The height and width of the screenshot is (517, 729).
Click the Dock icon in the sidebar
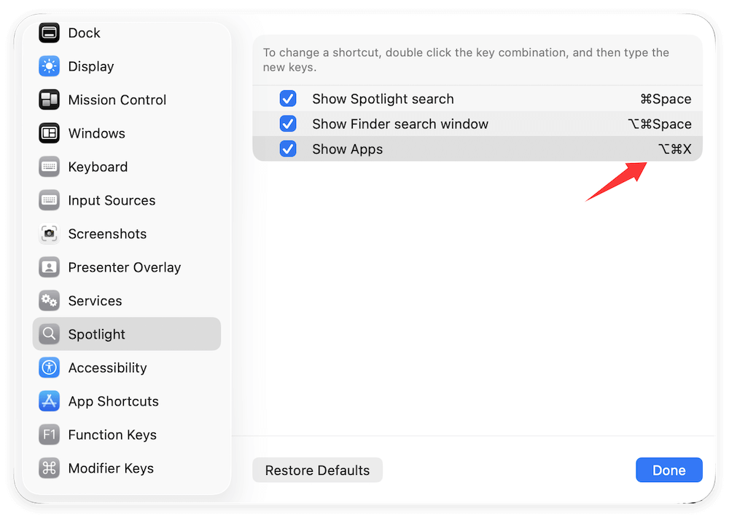tap(48, 33)
